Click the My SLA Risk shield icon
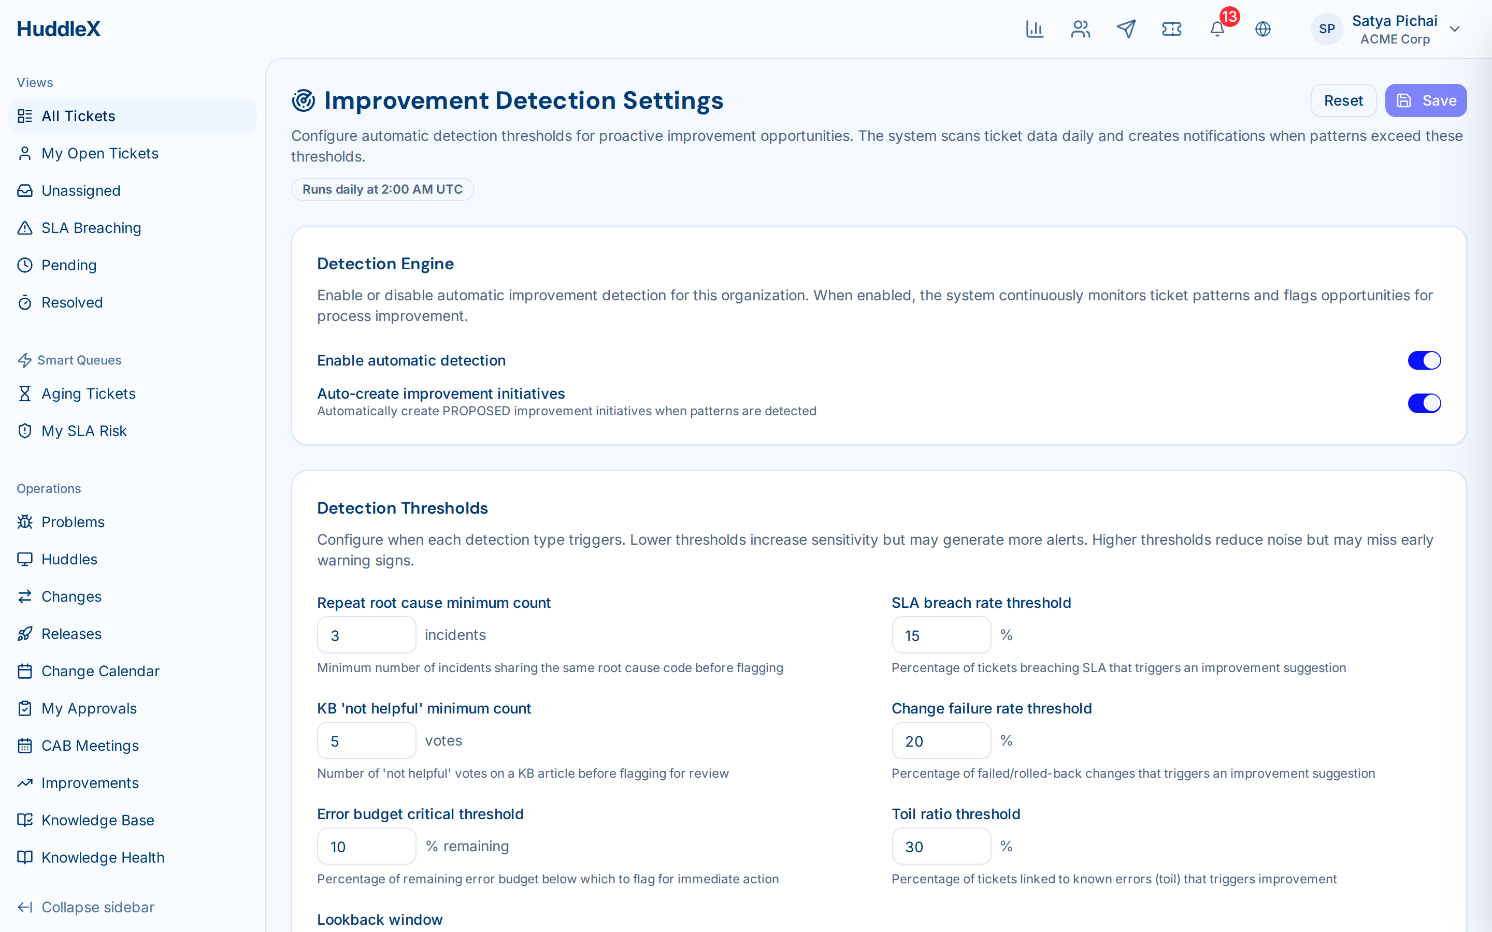 [x=25, y=431]
